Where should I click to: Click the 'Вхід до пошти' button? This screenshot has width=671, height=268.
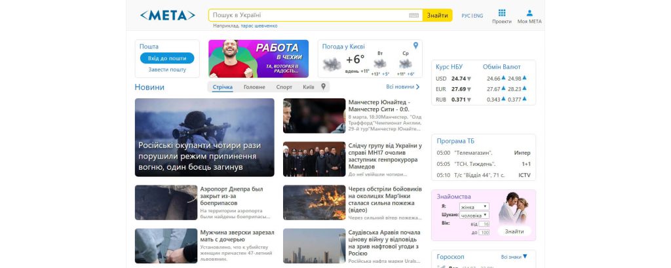166,58
